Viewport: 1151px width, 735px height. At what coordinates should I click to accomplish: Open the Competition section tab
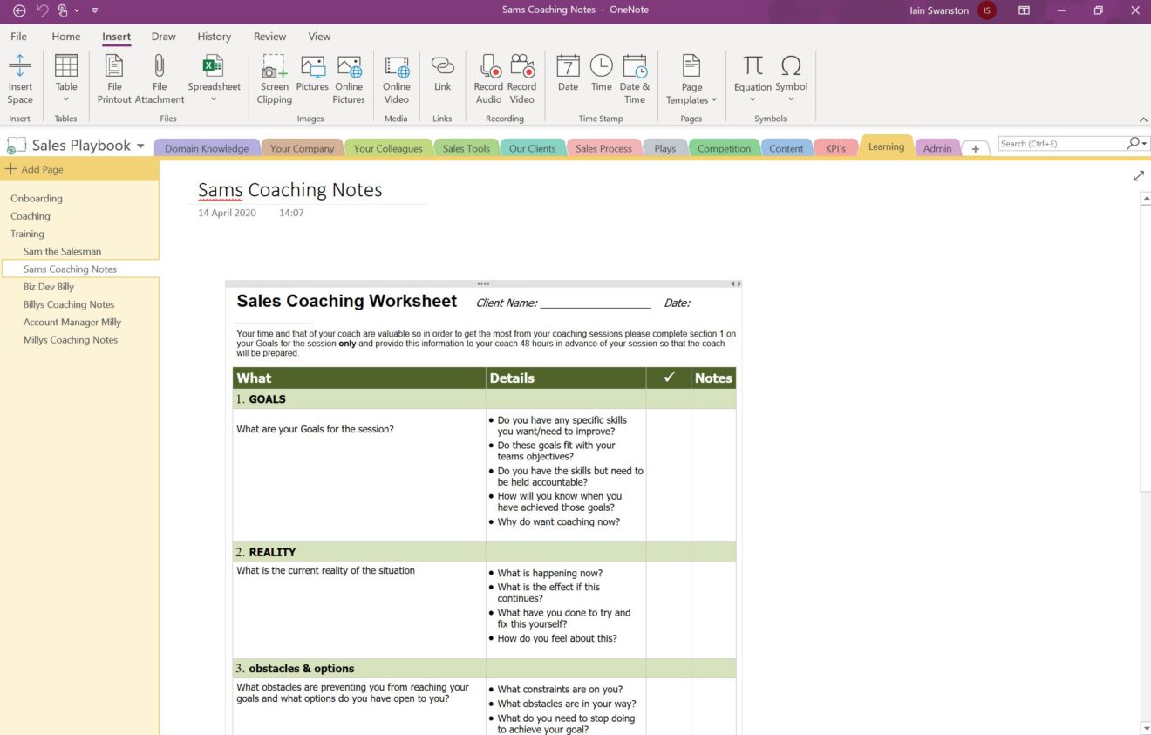click(x=724, y=148)
